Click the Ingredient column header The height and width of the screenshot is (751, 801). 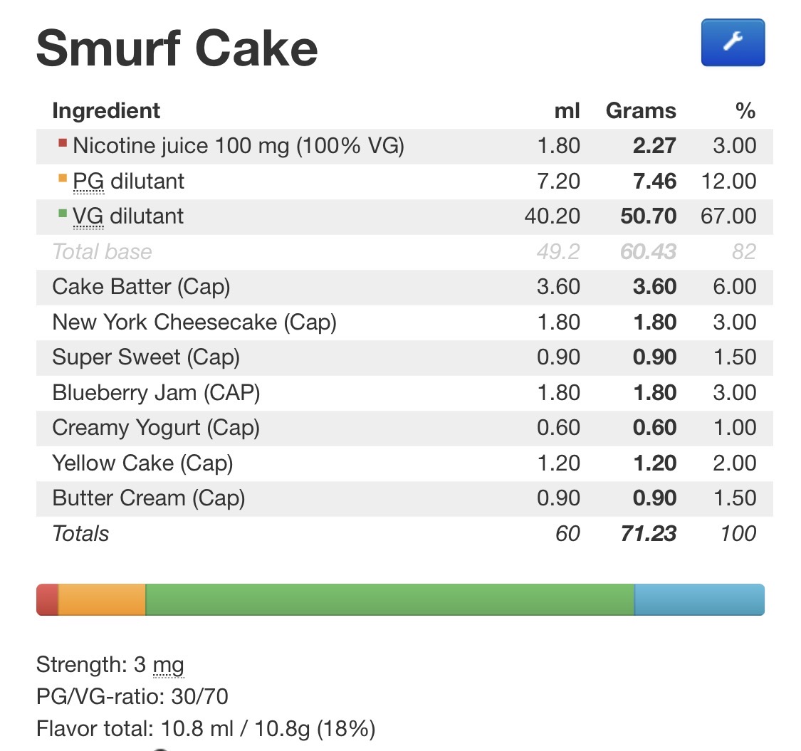point(106,111)
